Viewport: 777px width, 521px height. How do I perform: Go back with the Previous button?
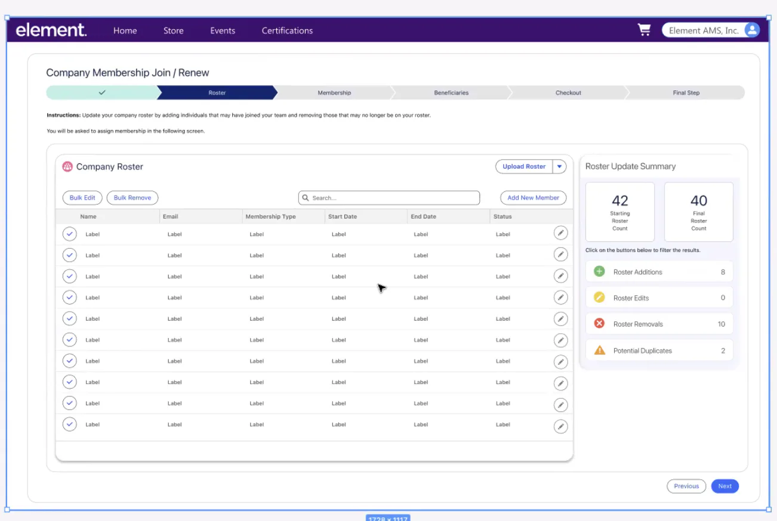tap(686, 486)
